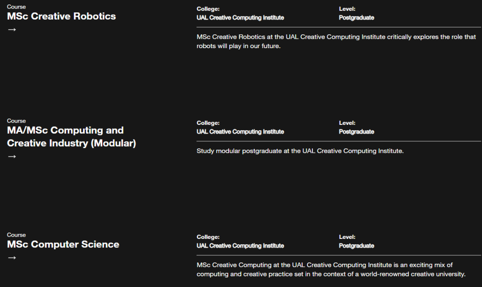The height and width of the screenshot is (287, 482).
Task: Click the 'Course' label above MSc Computer Science
Action: click(x=17, y=235)
